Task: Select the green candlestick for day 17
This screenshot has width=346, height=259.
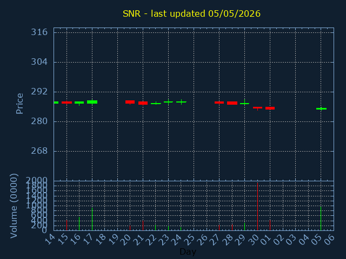Action: click(92, 102)
